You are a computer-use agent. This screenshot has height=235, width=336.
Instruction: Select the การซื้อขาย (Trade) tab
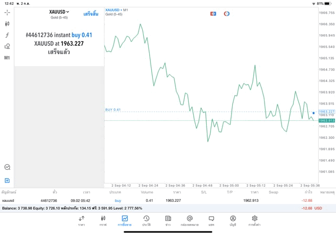124,220
